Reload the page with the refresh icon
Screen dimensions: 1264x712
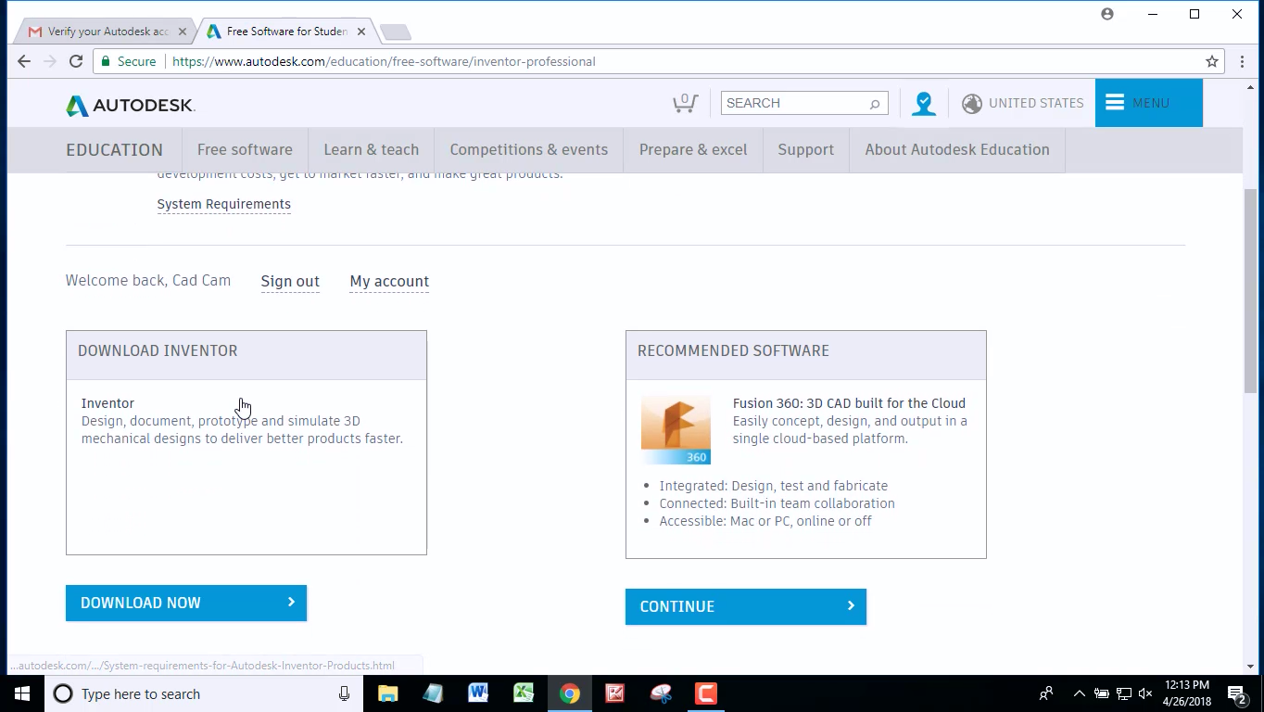point(76,61)
